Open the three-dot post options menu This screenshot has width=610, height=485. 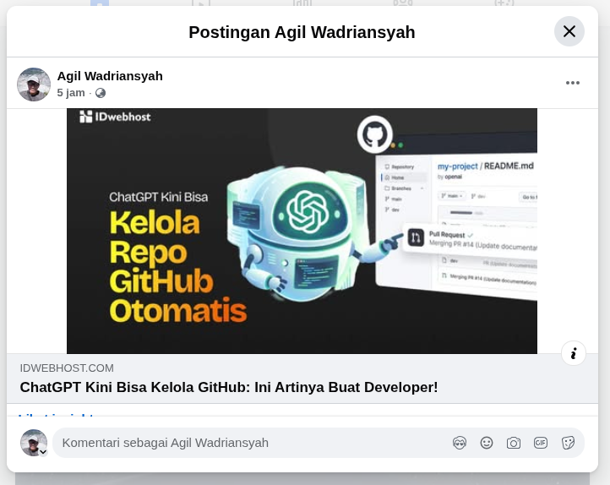click(572, 83)
